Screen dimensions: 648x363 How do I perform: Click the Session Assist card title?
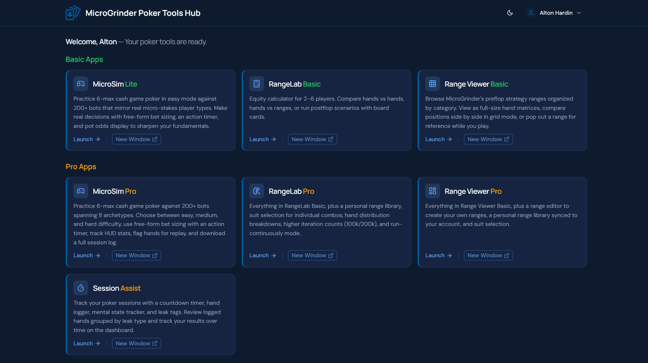click(x=117, y=288)
